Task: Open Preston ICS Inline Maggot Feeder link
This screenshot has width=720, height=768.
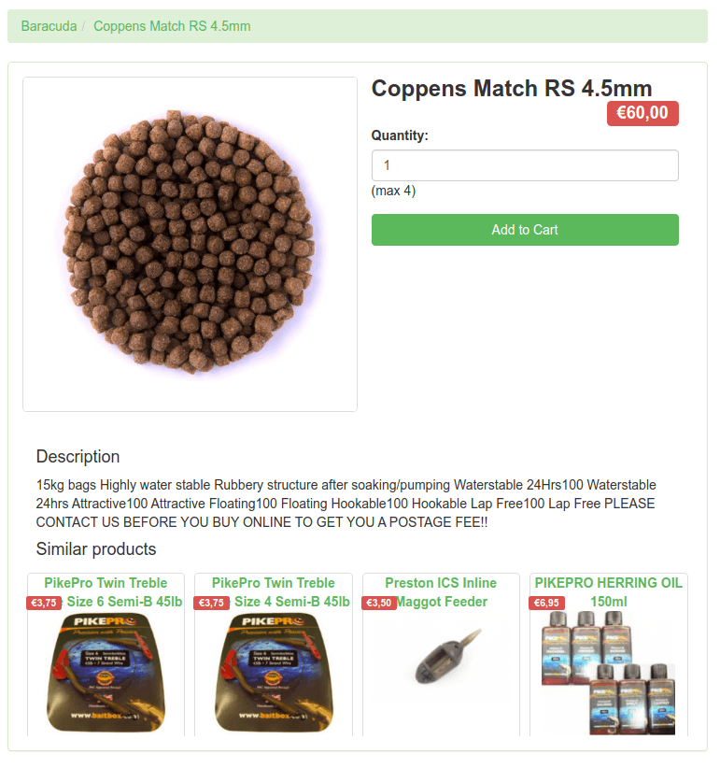Action: tap(441, 592)
